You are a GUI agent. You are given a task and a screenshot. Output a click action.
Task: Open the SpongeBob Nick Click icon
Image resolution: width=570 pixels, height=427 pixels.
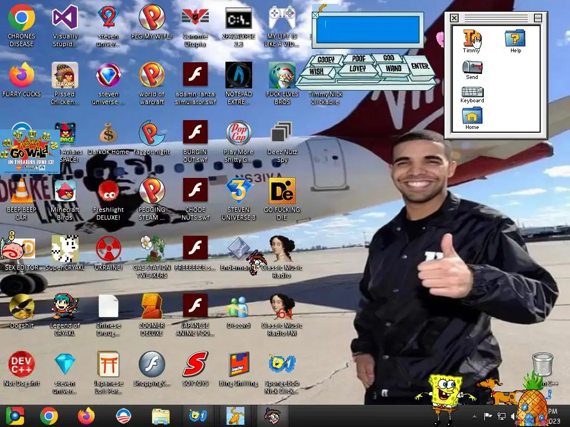[x=282, y=364]
